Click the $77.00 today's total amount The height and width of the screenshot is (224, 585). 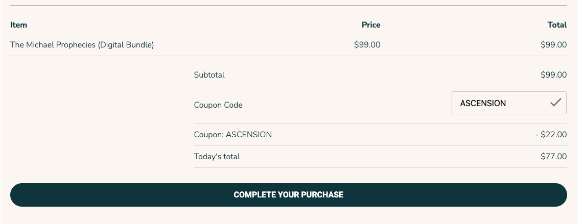(554, 157)
